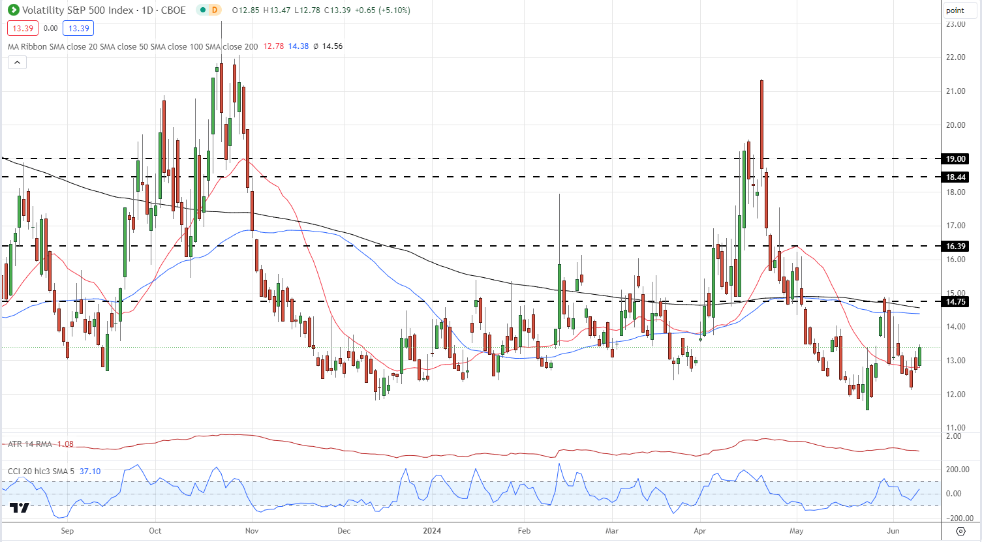Screen dimensions: 982x542
Task: Collapse the indicator legend with the arrow
Action: point(17,63)
